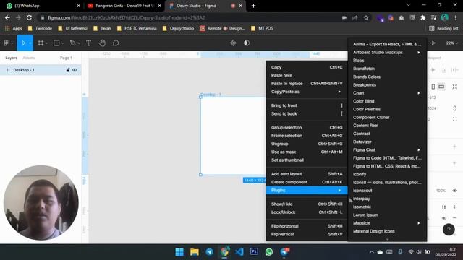Expand the Copy/Paste as submenu

click(x=306, y=92)
